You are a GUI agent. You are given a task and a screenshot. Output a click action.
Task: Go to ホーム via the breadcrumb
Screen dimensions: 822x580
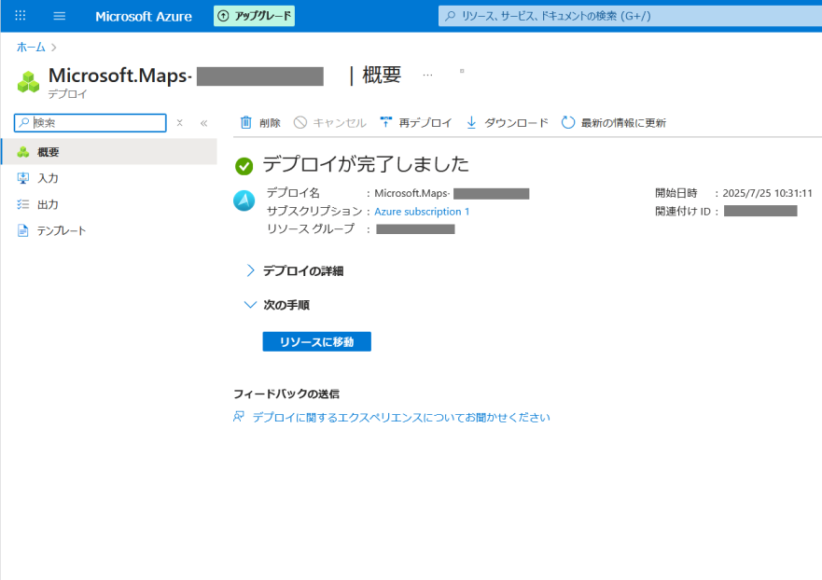click(31, 48)
